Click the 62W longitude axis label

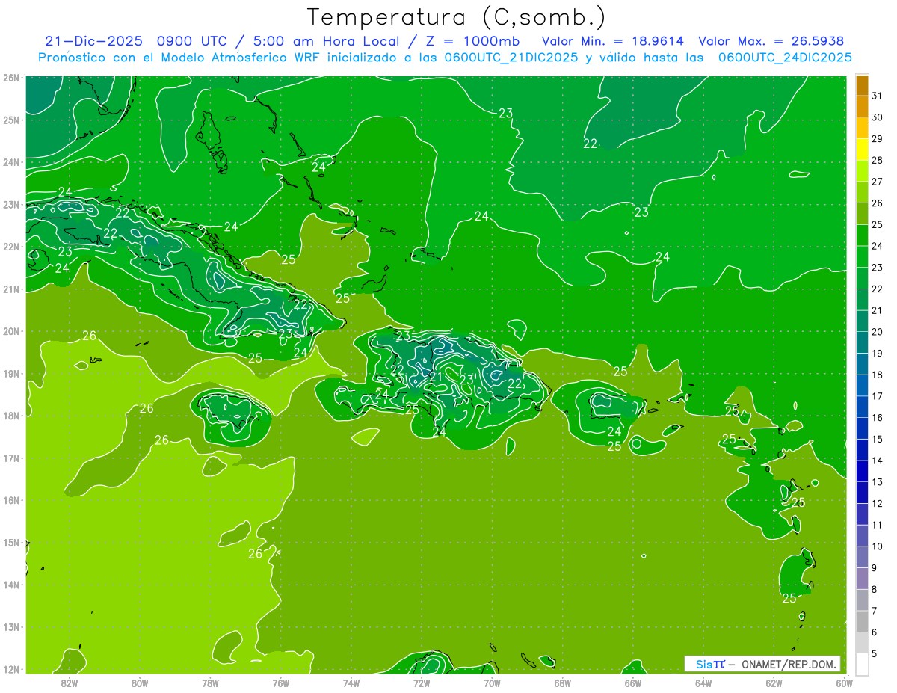[x=774, y=682]
